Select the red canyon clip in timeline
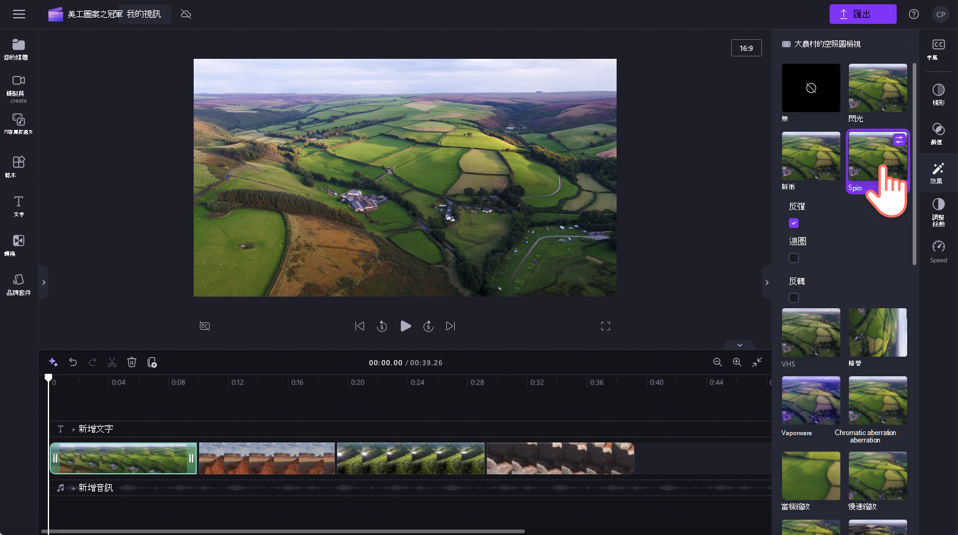 (267, 458)
